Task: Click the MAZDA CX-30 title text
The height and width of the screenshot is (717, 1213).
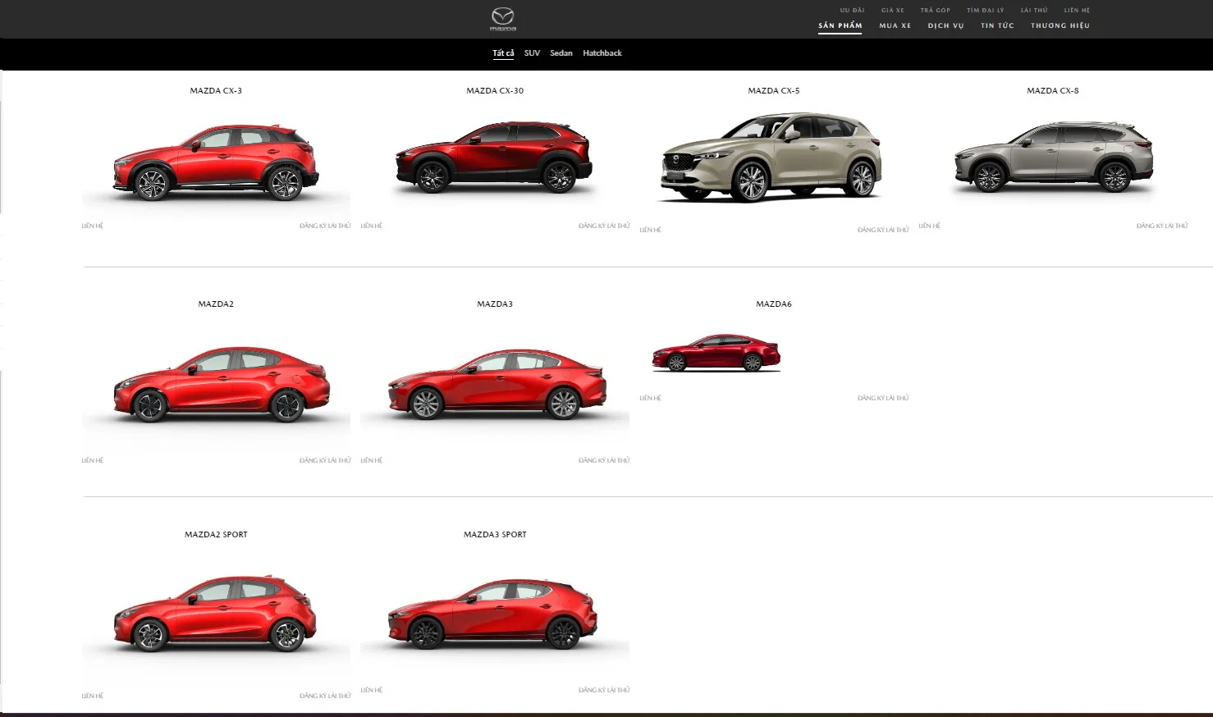Action: 495,90
